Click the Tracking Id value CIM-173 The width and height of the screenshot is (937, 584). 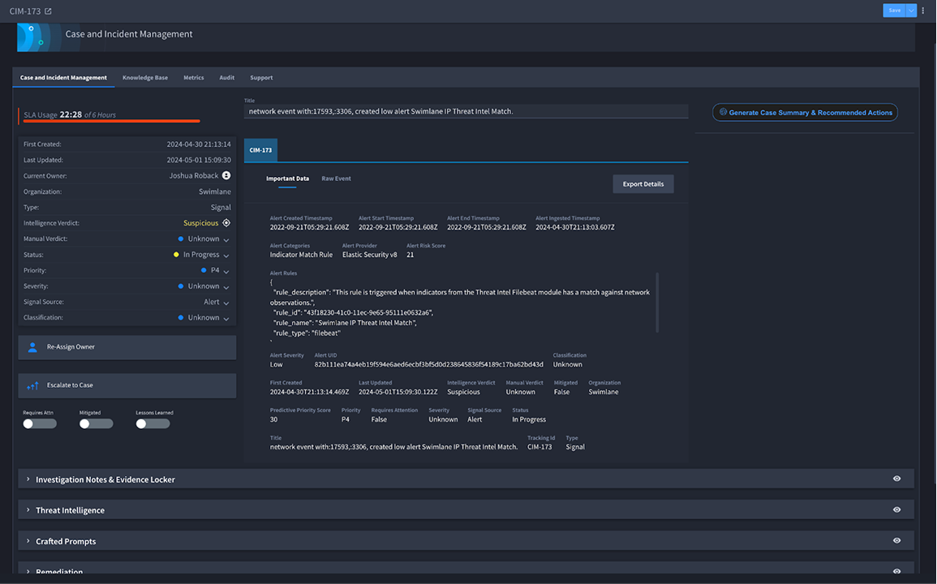(539, 447)
